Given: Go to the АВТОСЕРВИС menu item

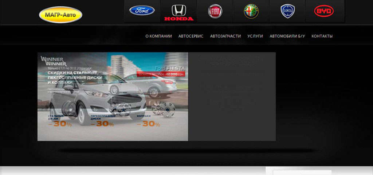Looking at the screenshot, I should (x=191, y=36).
